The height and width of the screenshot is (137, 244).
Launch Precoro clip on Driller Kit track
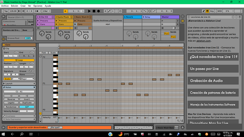(38, 21)
